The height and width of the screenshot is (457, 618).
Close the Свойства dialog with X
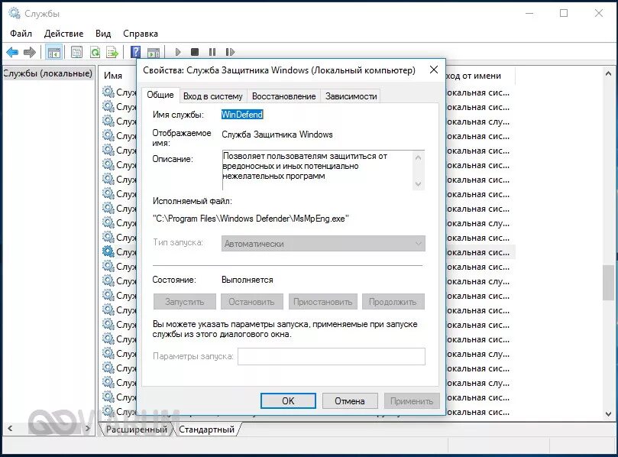[434, 70]
